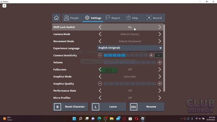Open the Help tab
The height and width of the screenshot is (122, 217).
[x=132, y=18]
